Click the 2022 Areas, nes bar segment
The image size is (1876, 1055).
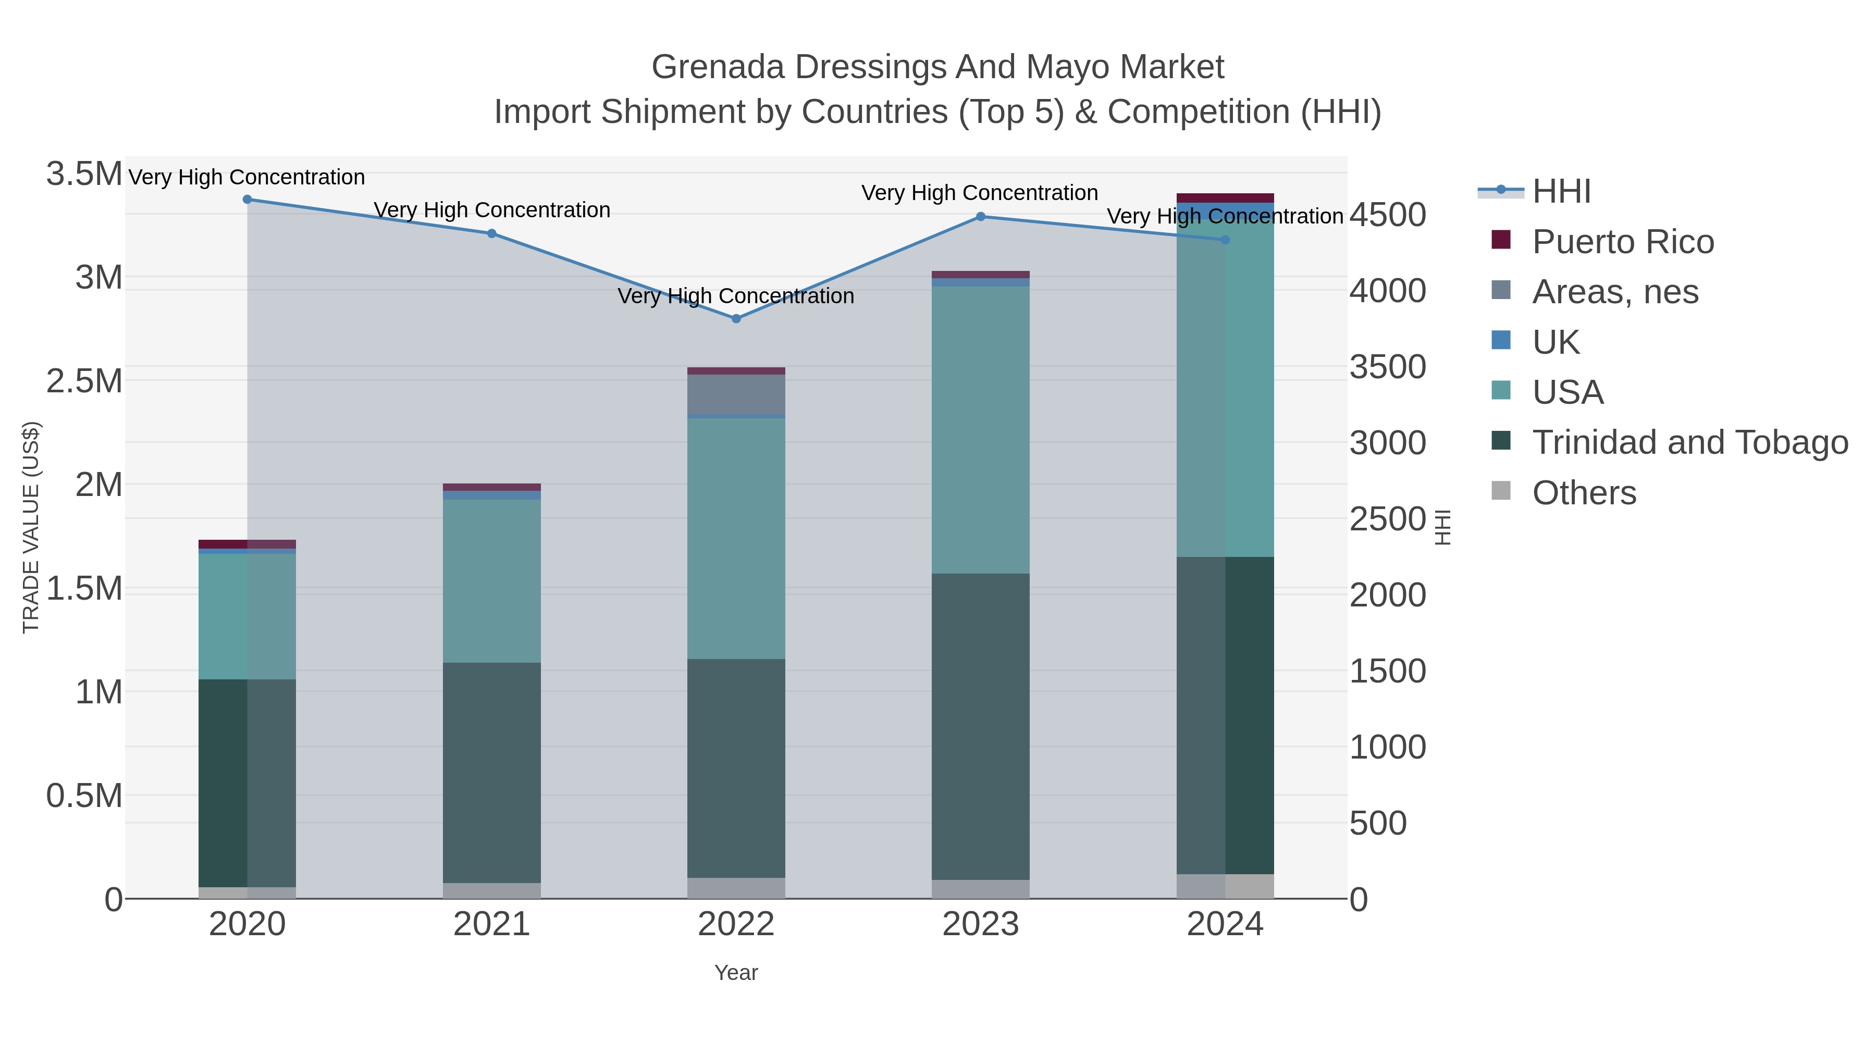[x=736, y=394]
